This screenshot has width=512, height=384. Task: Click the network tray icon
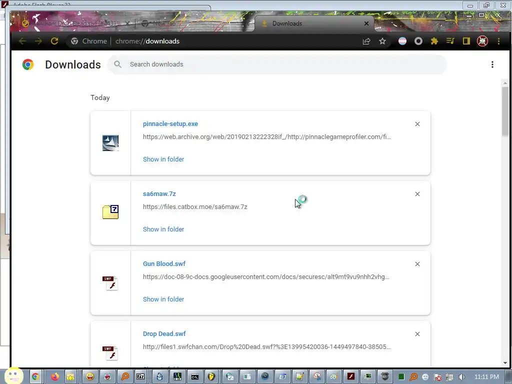pos(449,377)
